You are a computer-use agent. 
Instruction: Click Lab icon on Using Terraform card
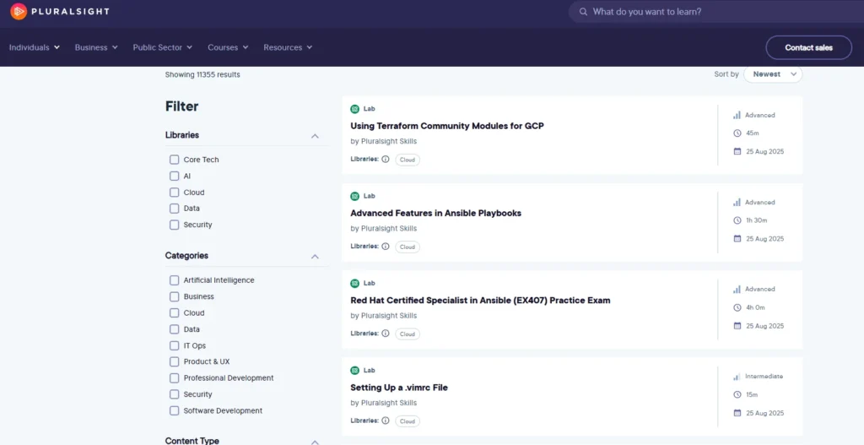(355, 109)
